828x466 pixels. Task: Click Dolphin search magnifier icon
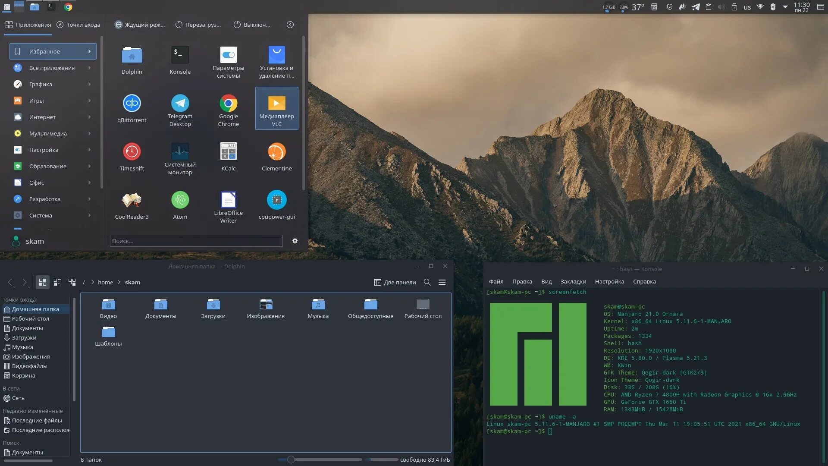427,282
